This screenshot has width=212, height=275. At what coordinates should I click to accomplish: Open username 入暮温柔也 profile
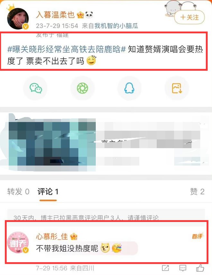[56, 15]
